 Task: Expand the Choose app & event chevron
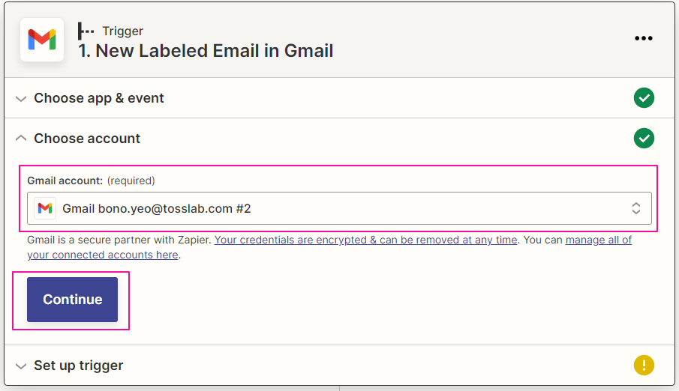(21, 99)
